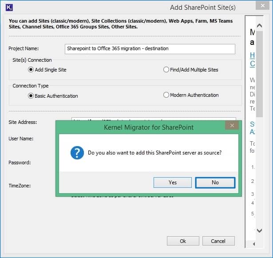Click the Kernel app logo in title bar
Image resolution: width=273 pixels, height=258 pixels.
[9, 8]
